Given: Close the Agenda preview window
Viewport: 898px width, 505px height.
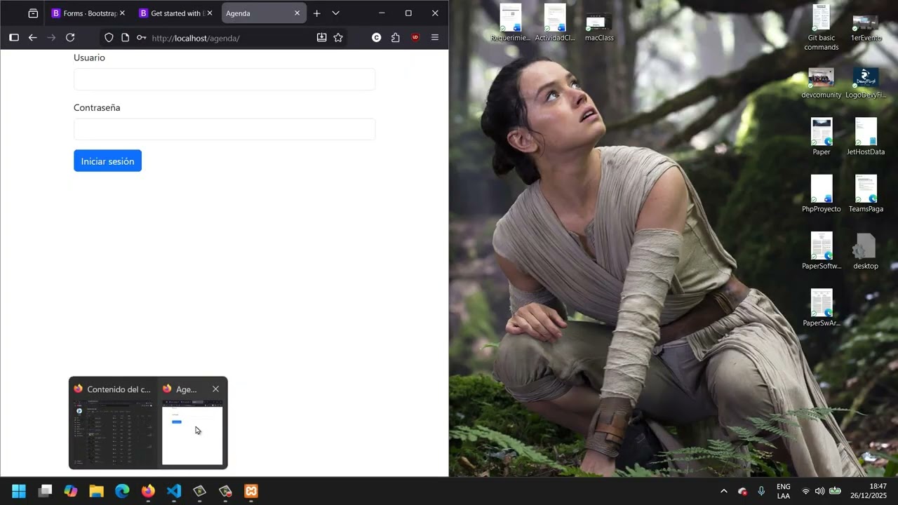Looking at the screenshot, I should coord(215,389).
